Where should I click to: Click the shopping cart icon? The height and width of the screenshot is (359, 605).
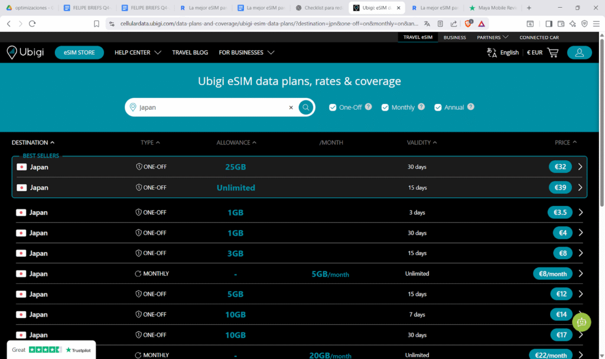[553, 53]
